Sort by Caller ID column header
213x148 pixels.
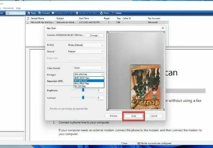point(127,18)
